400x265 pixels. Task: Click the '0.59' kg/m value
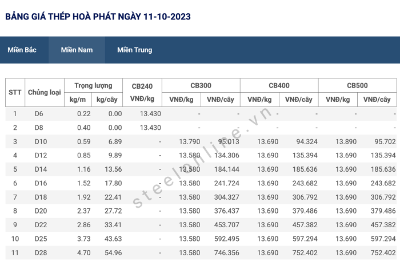click(84, 141)
